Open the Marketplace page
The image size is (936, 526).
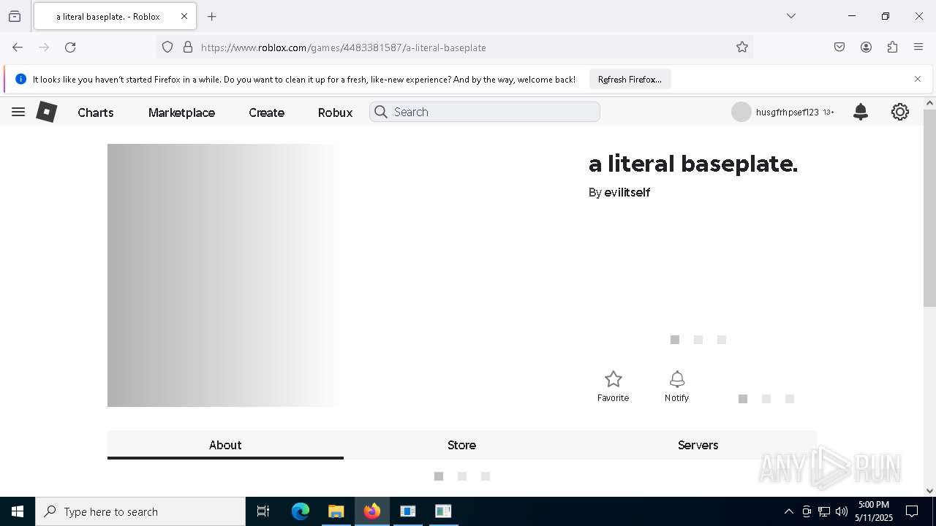tap(181, 113)
